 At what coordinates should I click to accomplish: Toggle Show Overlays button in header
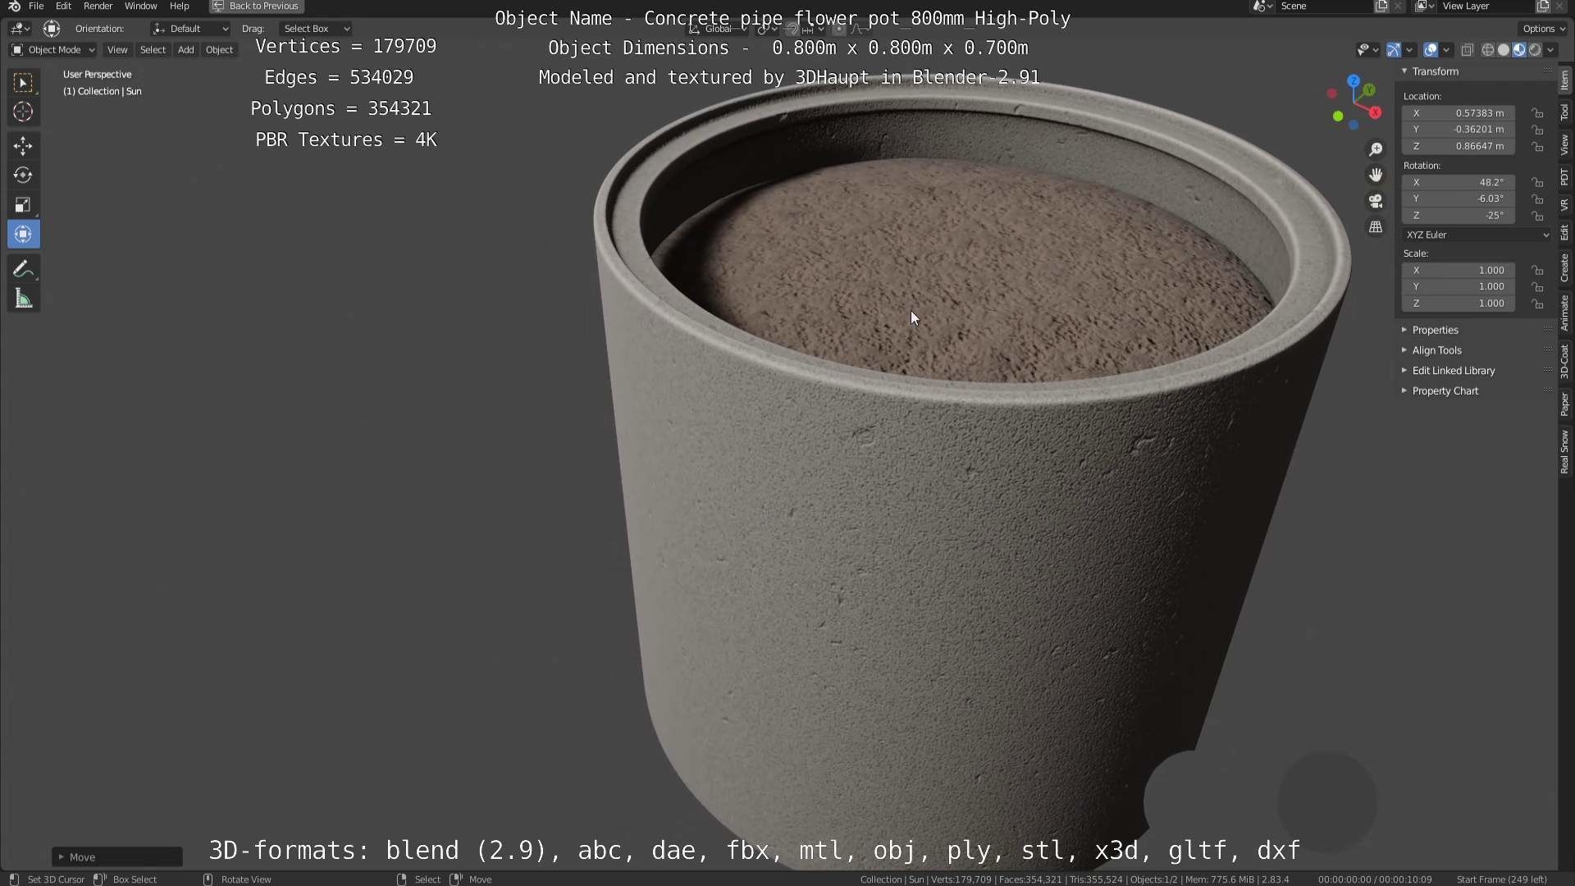[1431, 50]
